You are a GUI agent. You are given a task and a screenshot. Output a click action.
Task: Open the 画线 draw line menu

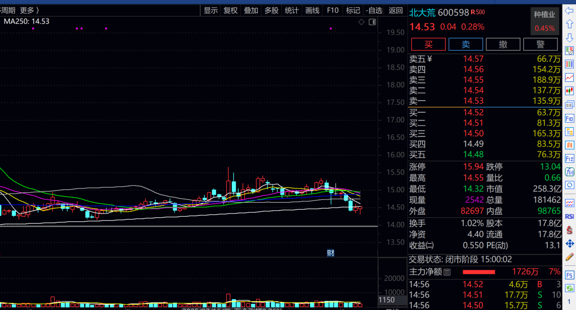click(x=312, y=10)
